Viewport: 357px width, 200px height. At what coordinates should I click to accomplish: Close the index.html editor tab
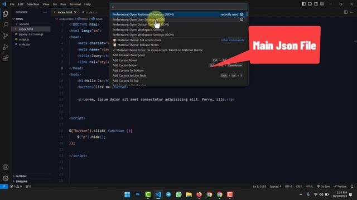(x=75, y=12)
